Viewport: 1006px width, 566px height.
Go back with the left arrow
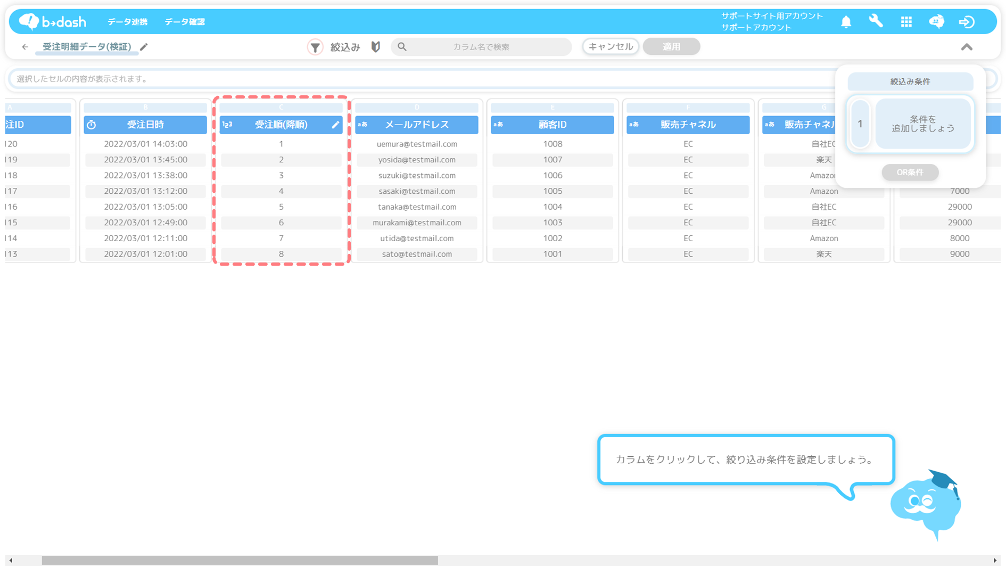(25, 47)
